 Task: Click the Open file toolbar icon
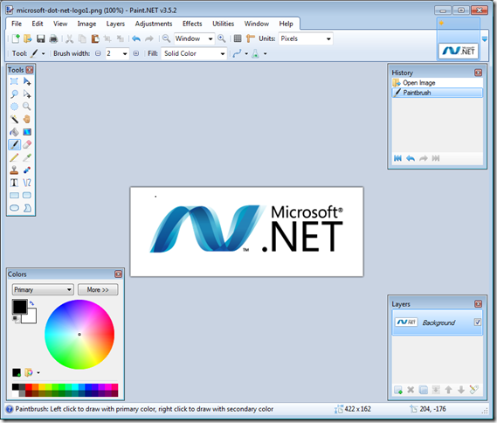(x=28, y=38)
